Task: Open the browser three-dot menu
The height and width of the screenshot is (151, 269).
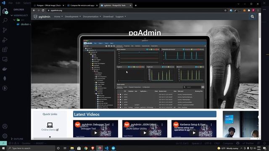Action: point(258,10)
